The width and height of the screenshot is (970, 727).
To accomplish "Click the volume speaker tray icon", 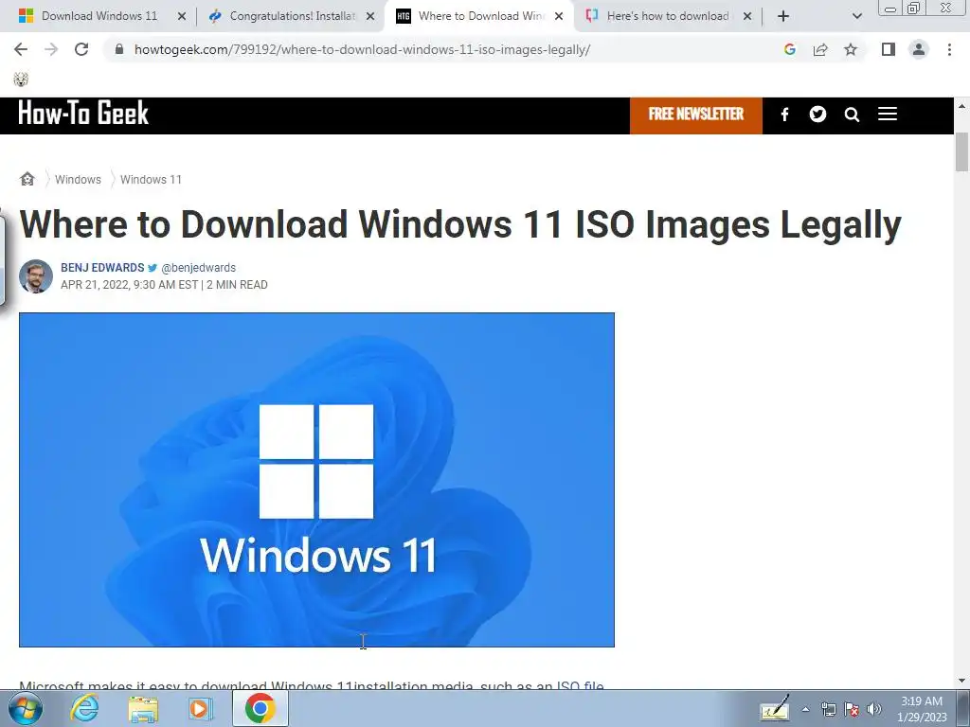I will pyautogui.click(x=874, y=709).
